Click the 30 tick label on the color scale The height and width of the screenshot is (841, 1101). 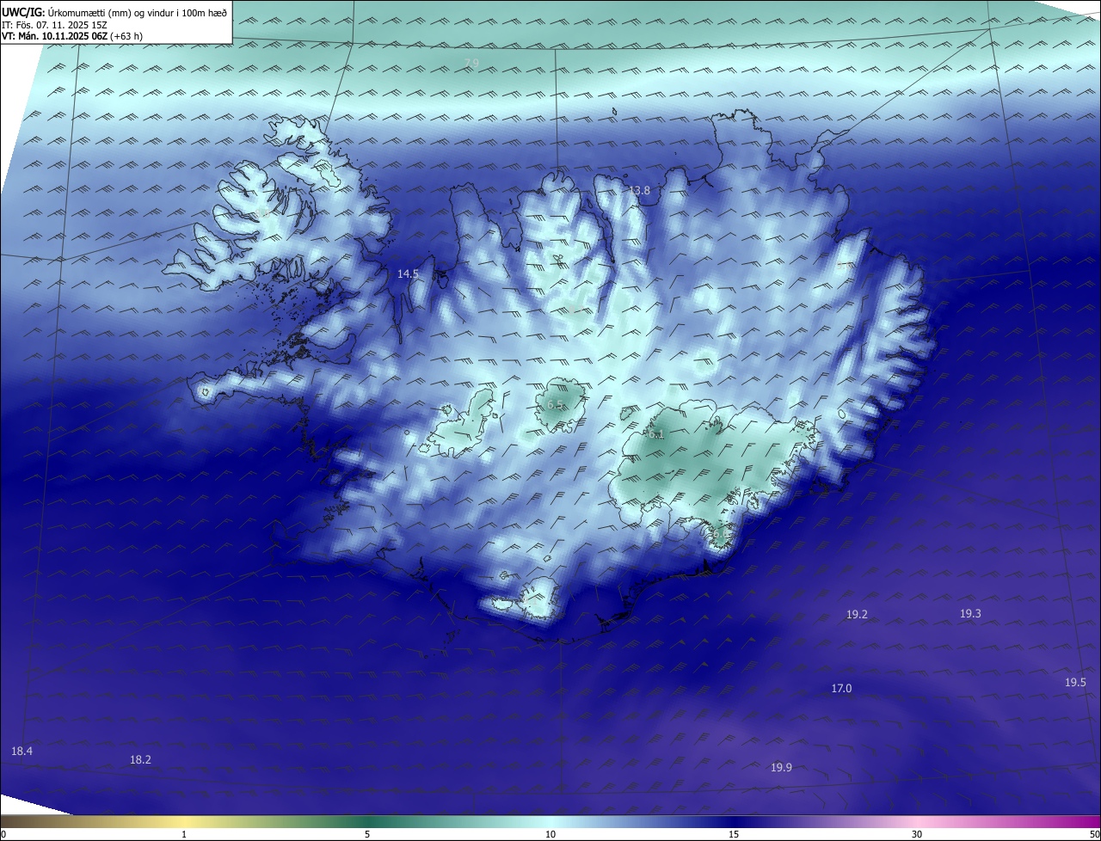click(917, 834)
